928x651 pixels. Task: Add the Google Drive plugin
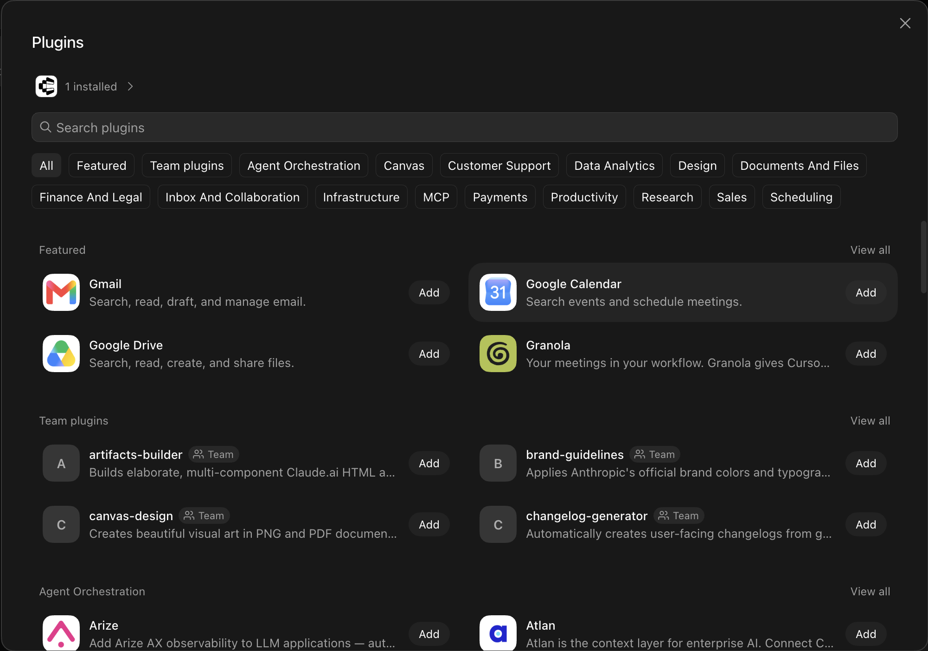429,354
